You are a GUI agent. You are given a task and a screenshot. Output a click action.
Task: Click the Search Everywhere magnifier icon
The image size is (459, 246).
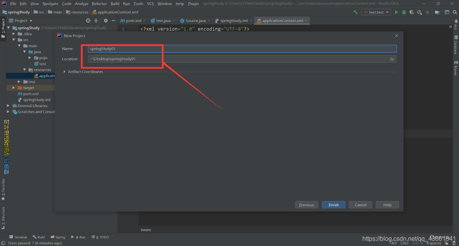(x=454, y=12)
